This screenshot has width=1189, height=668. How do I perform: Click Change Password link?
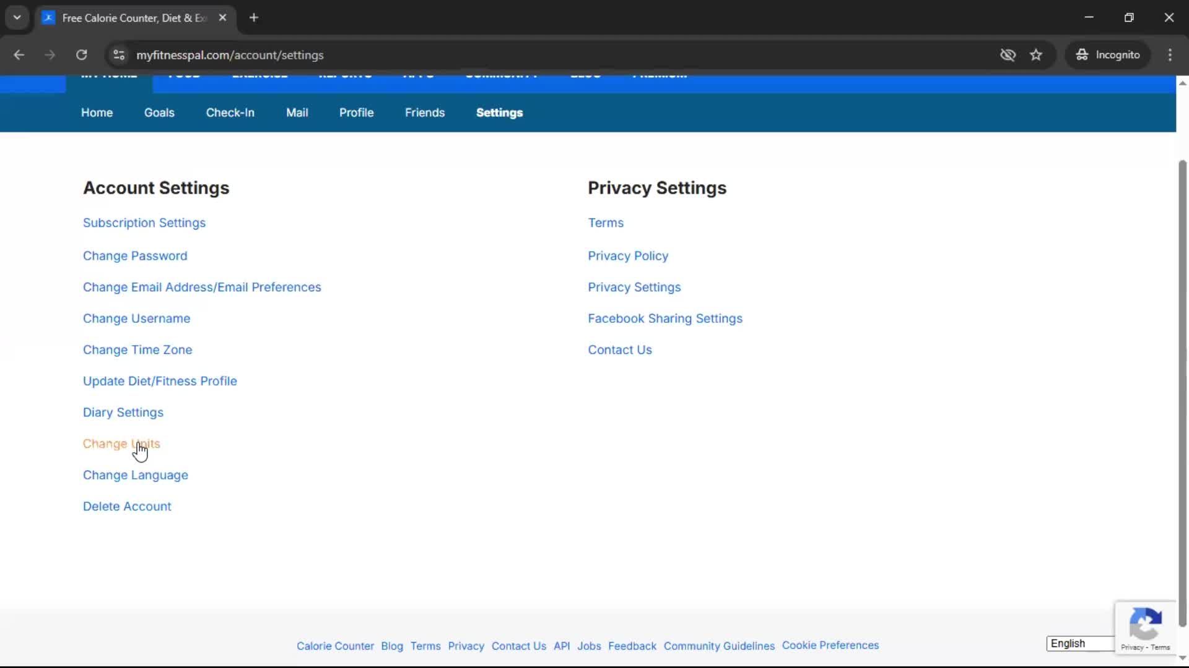point(135,256)
